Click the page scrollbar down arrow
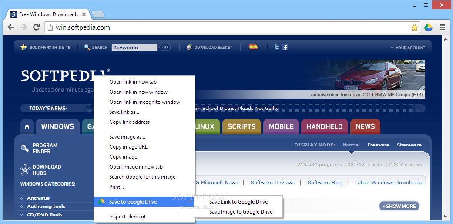 coord(445,216)
